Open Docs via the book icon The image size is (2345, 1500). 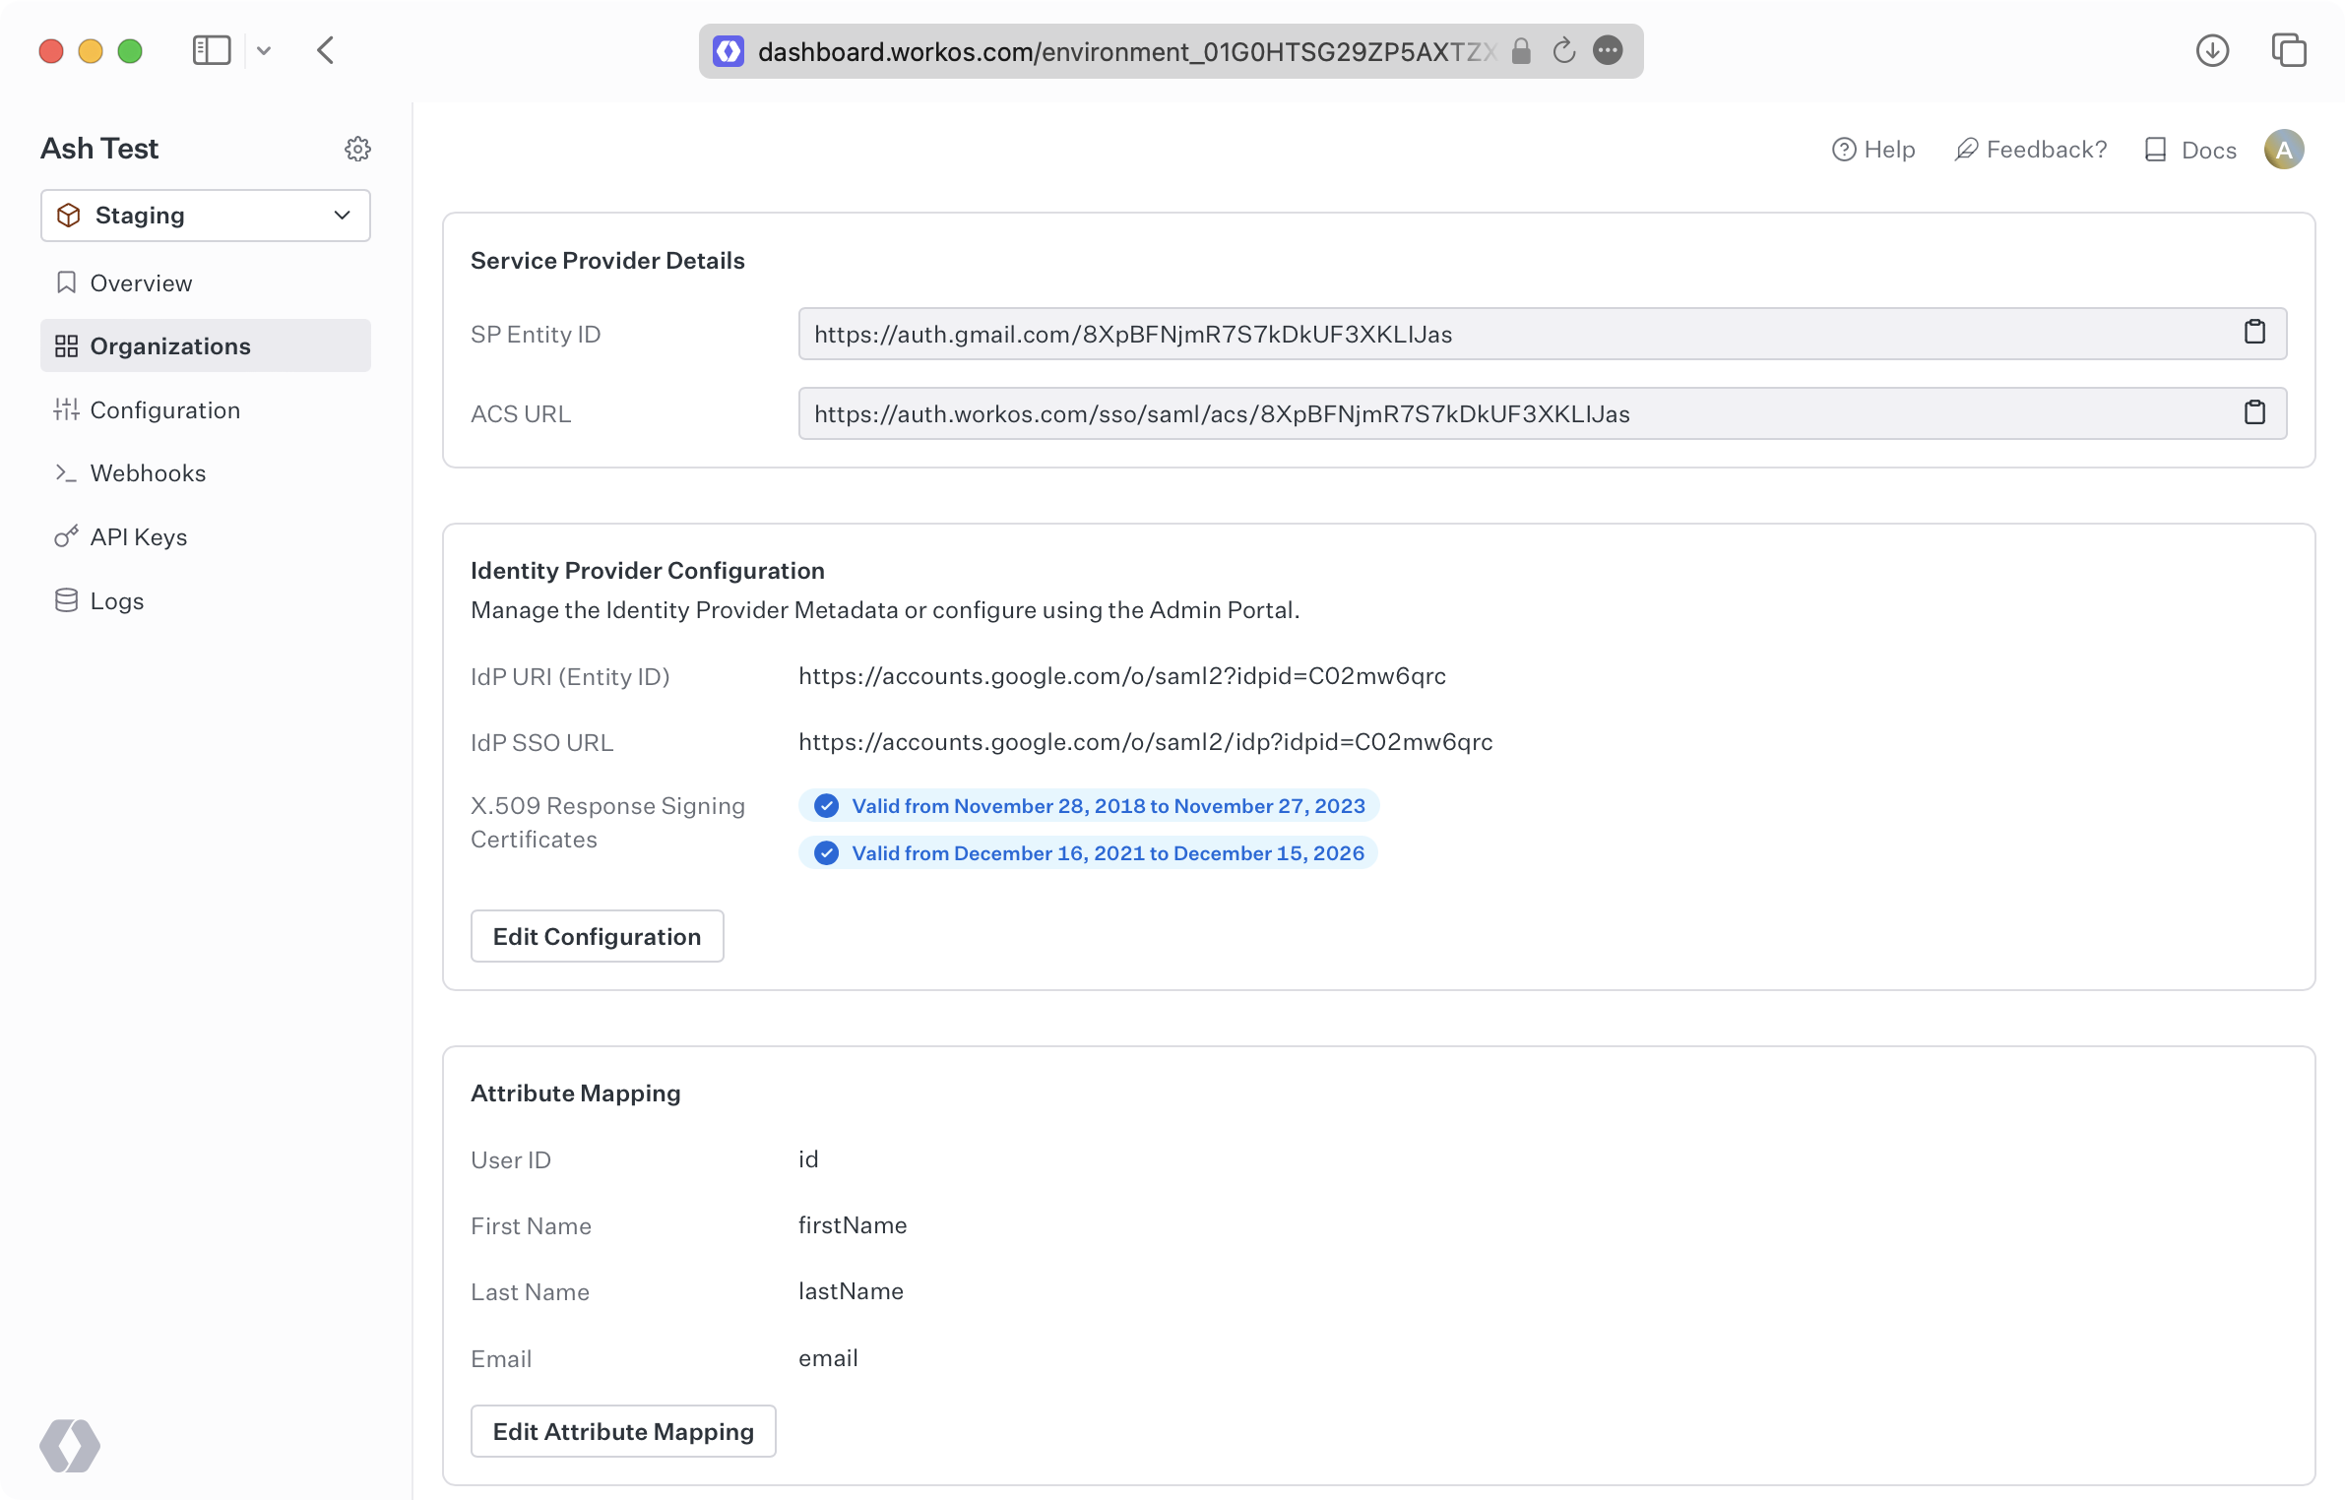(x=2157, y=149)
